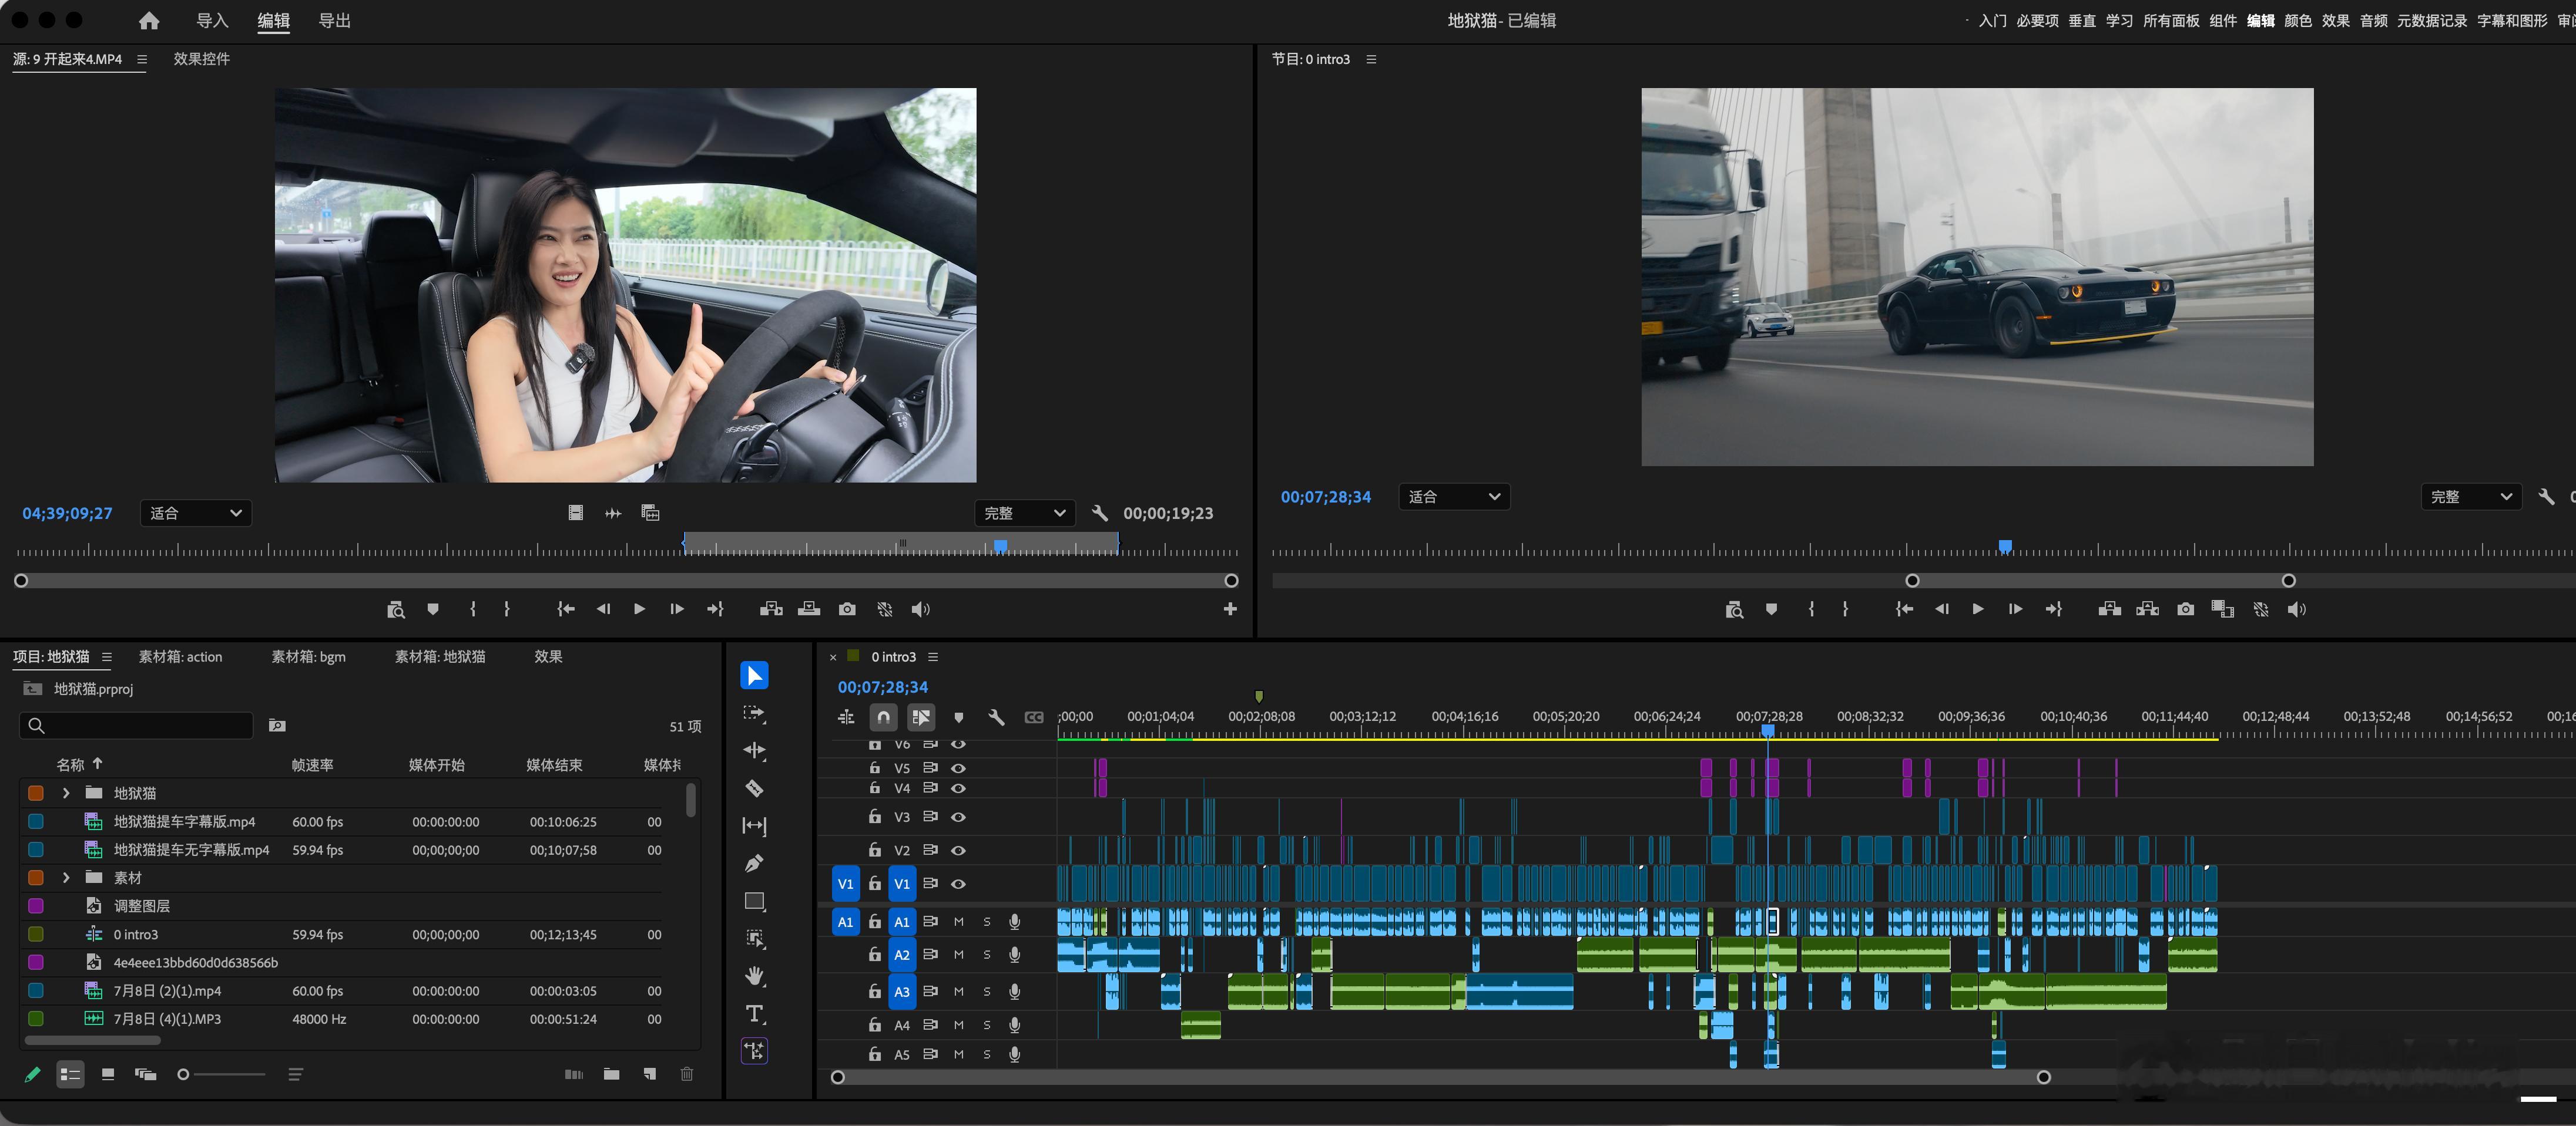2576x1126 pixels.
Task: Select the Slip tool
Action: [x=754, y=825]
